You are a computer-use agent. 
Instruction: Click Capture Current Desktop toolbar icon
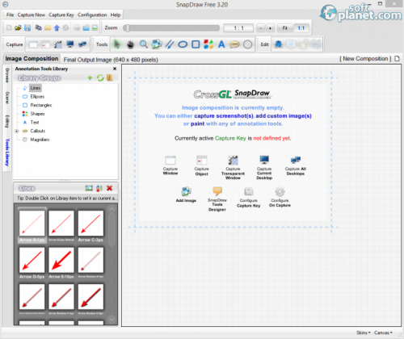tap(70, 44)
